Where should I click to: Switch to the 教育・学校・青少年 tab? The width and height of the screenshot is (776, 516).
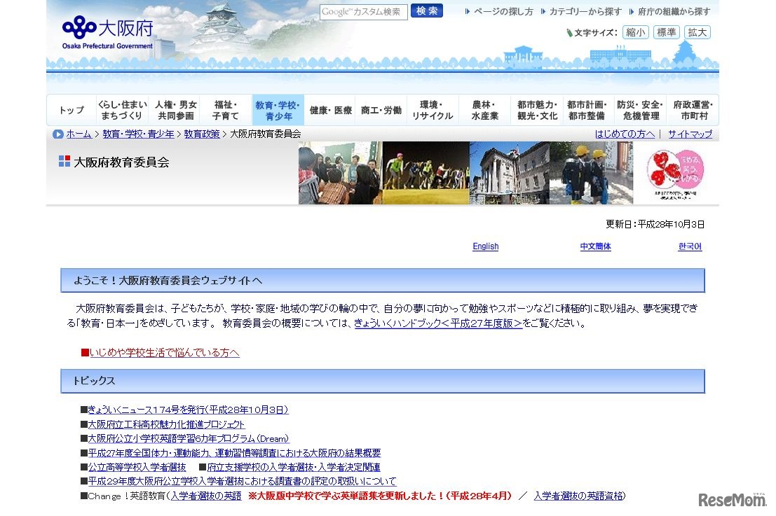tap(278, 109)
